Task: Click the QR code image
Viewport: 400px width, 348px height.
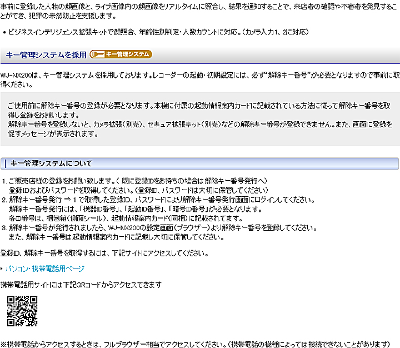Action: click(x=22, y=311)
